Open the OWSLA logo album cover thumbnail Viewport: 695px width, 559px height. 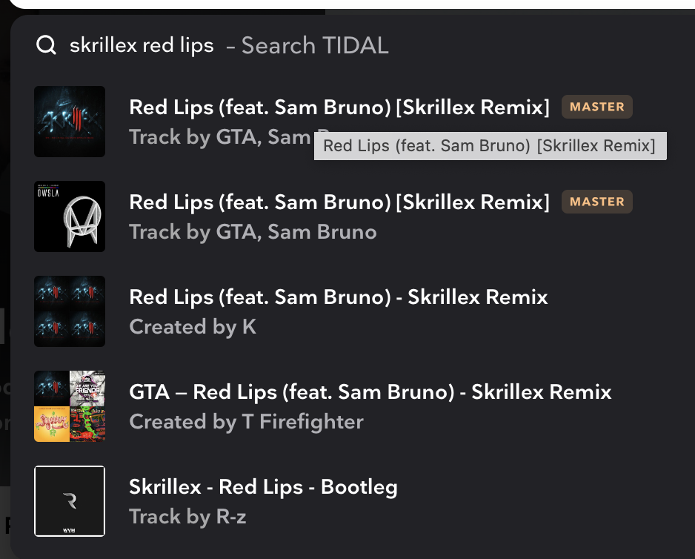[70, 216]
